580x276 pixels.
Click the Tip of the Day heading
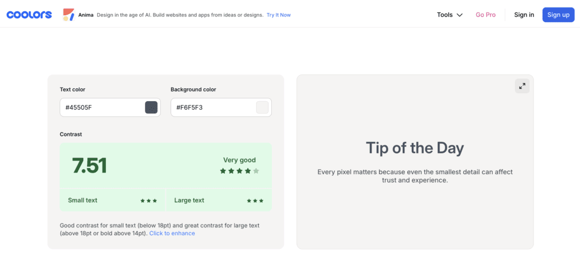[415, 148]
